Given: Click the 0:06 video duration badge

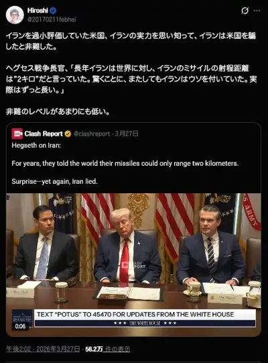Looking at the screenshot, I should [20, 326].
